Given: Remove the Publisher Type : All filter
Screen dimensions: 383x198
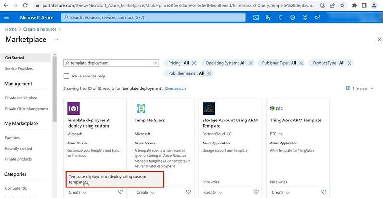Looking at the screenshot, I should click(x=301, y=63).
